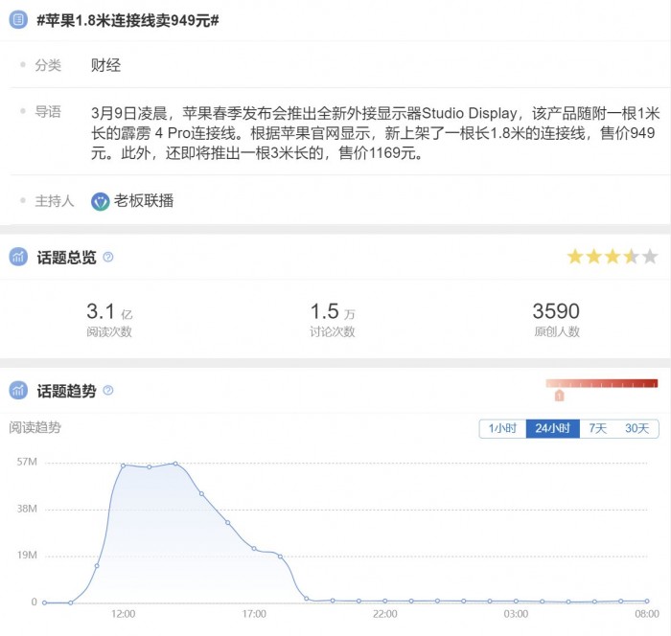The image size is (671, 636).
Task: Click the 22:00 x-axis label
Action: [x=385, y=614]
